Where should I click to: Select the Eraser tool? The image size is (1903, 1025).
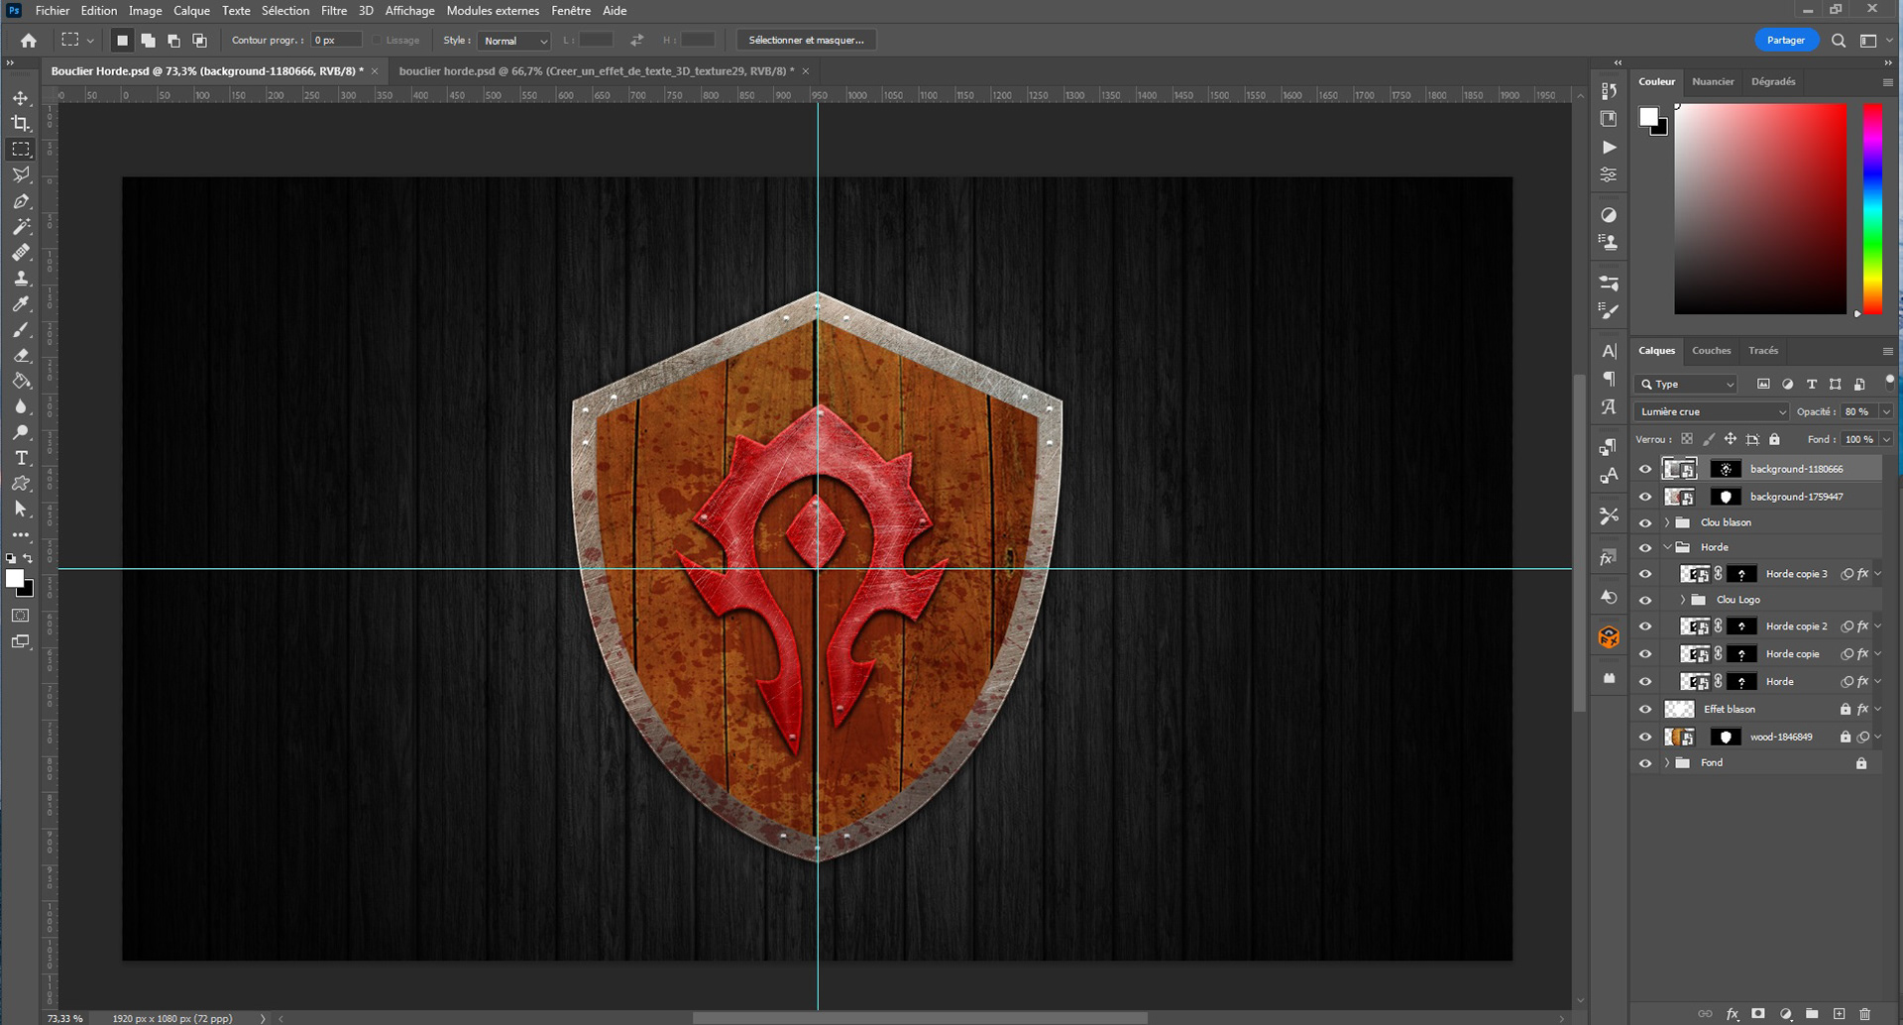pyautogui.click(x=21, y=356)
